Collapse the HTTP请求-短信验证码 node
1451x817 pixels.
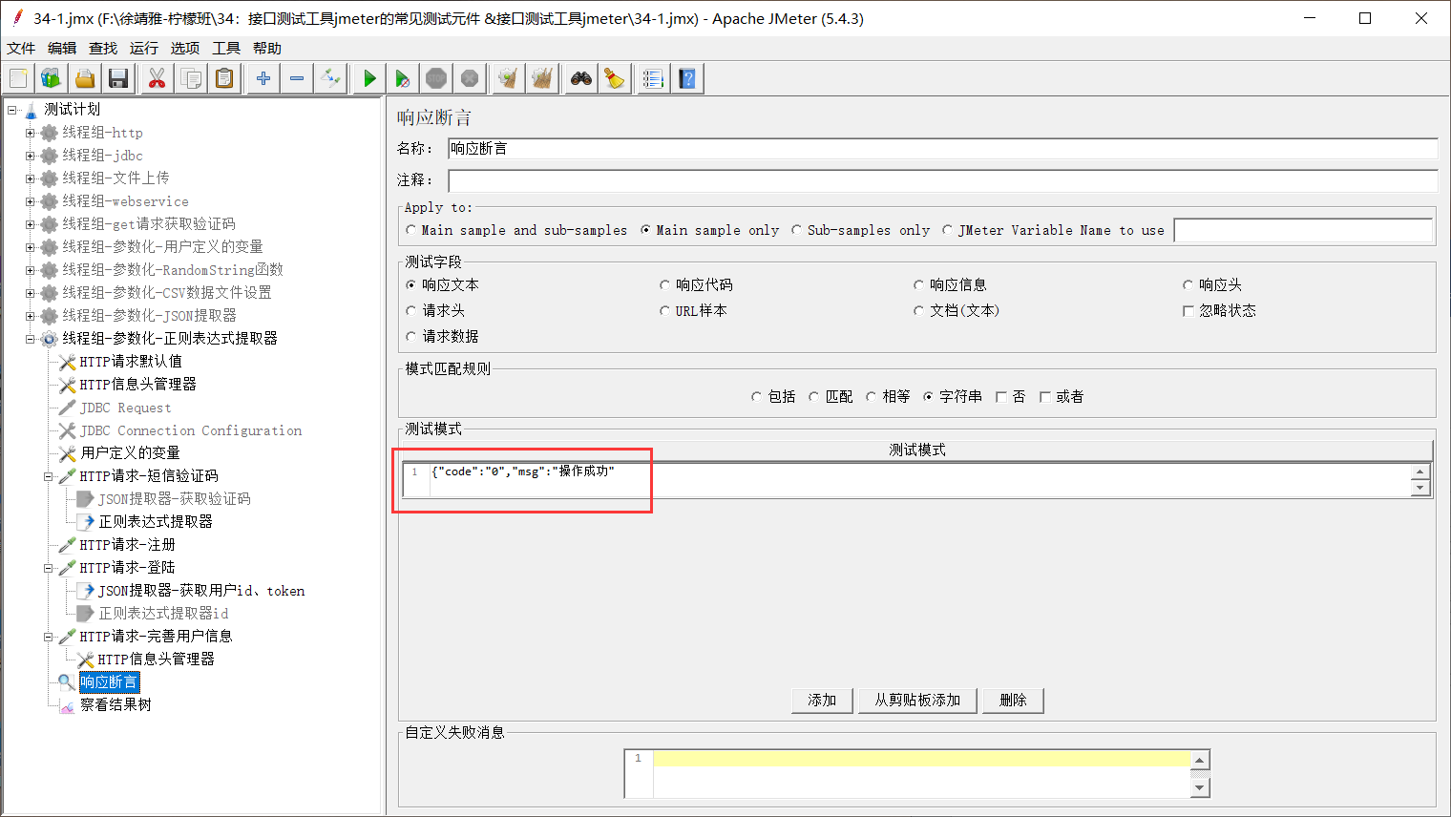click(48, 476)
